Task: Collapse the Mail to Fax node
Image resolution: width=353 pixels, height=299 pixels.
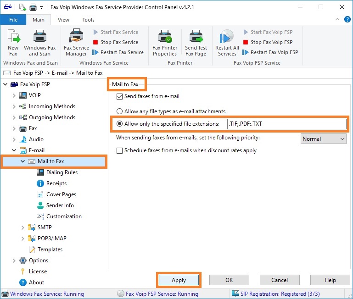Action: pos(22,161)
